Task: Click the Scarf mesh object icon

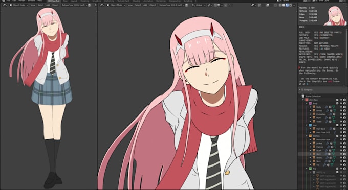Action: click(x=314, y=150)
